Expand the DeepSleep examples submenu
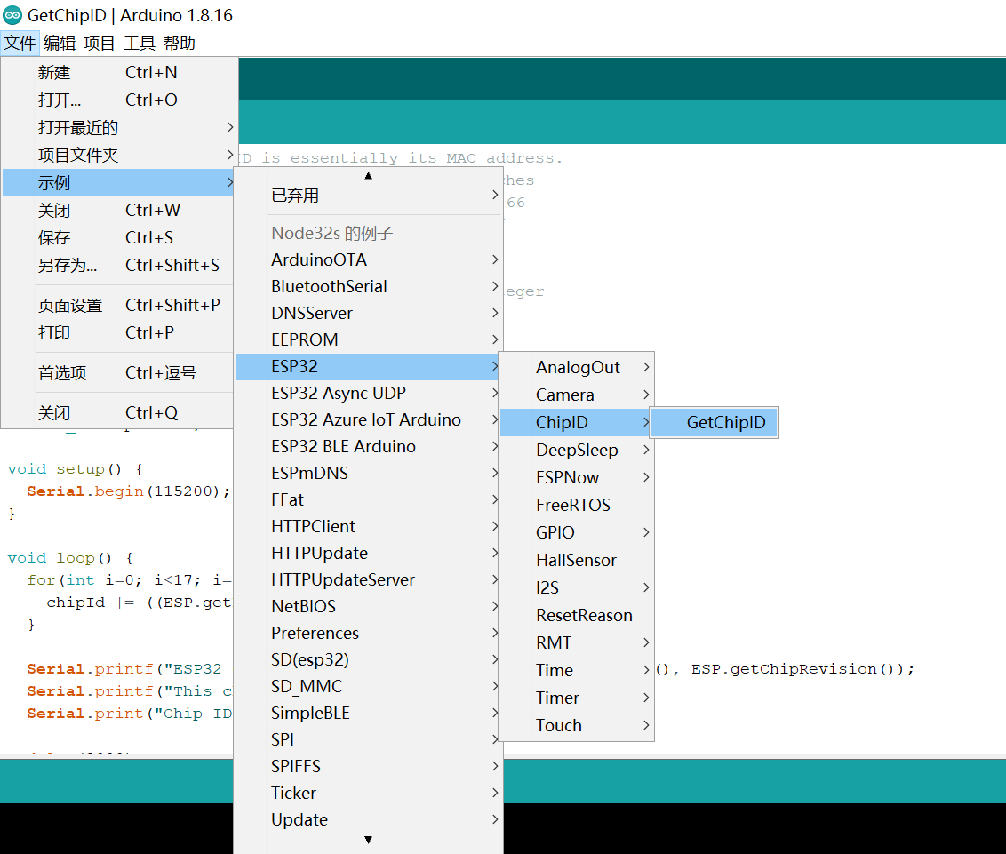1006x854 pixels. [575, 451]
